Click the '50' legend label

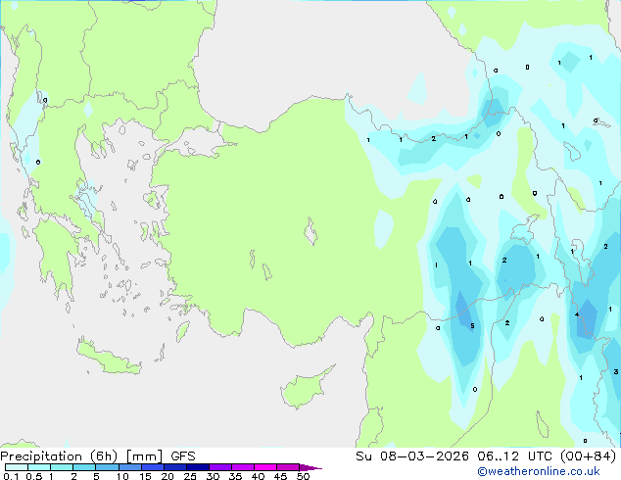[303, 476]
